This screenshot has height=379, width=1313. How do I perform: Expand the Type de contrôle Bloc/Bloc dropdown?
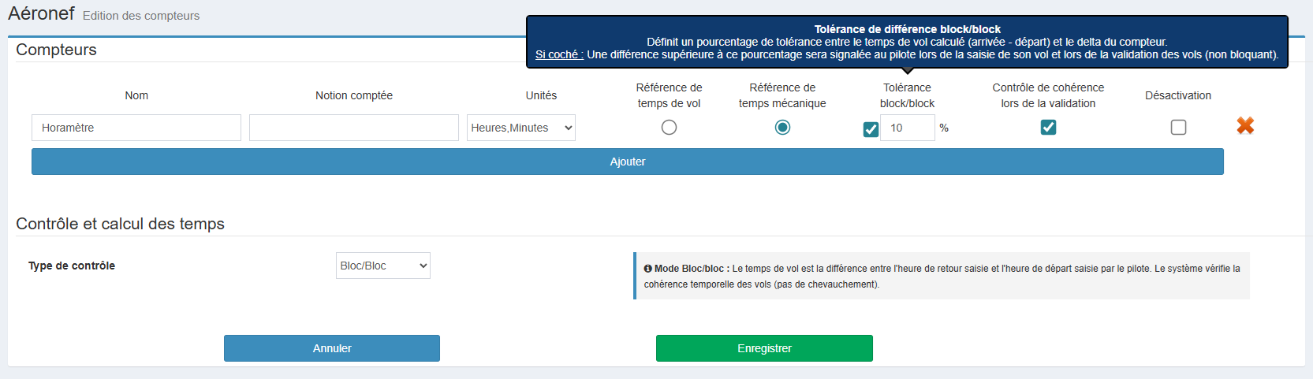(382, 266)
